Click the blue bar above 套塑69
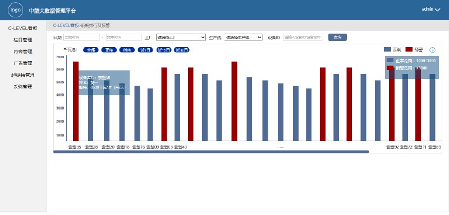The width and height of the screenshot is (449, 215). coord(432,107)
